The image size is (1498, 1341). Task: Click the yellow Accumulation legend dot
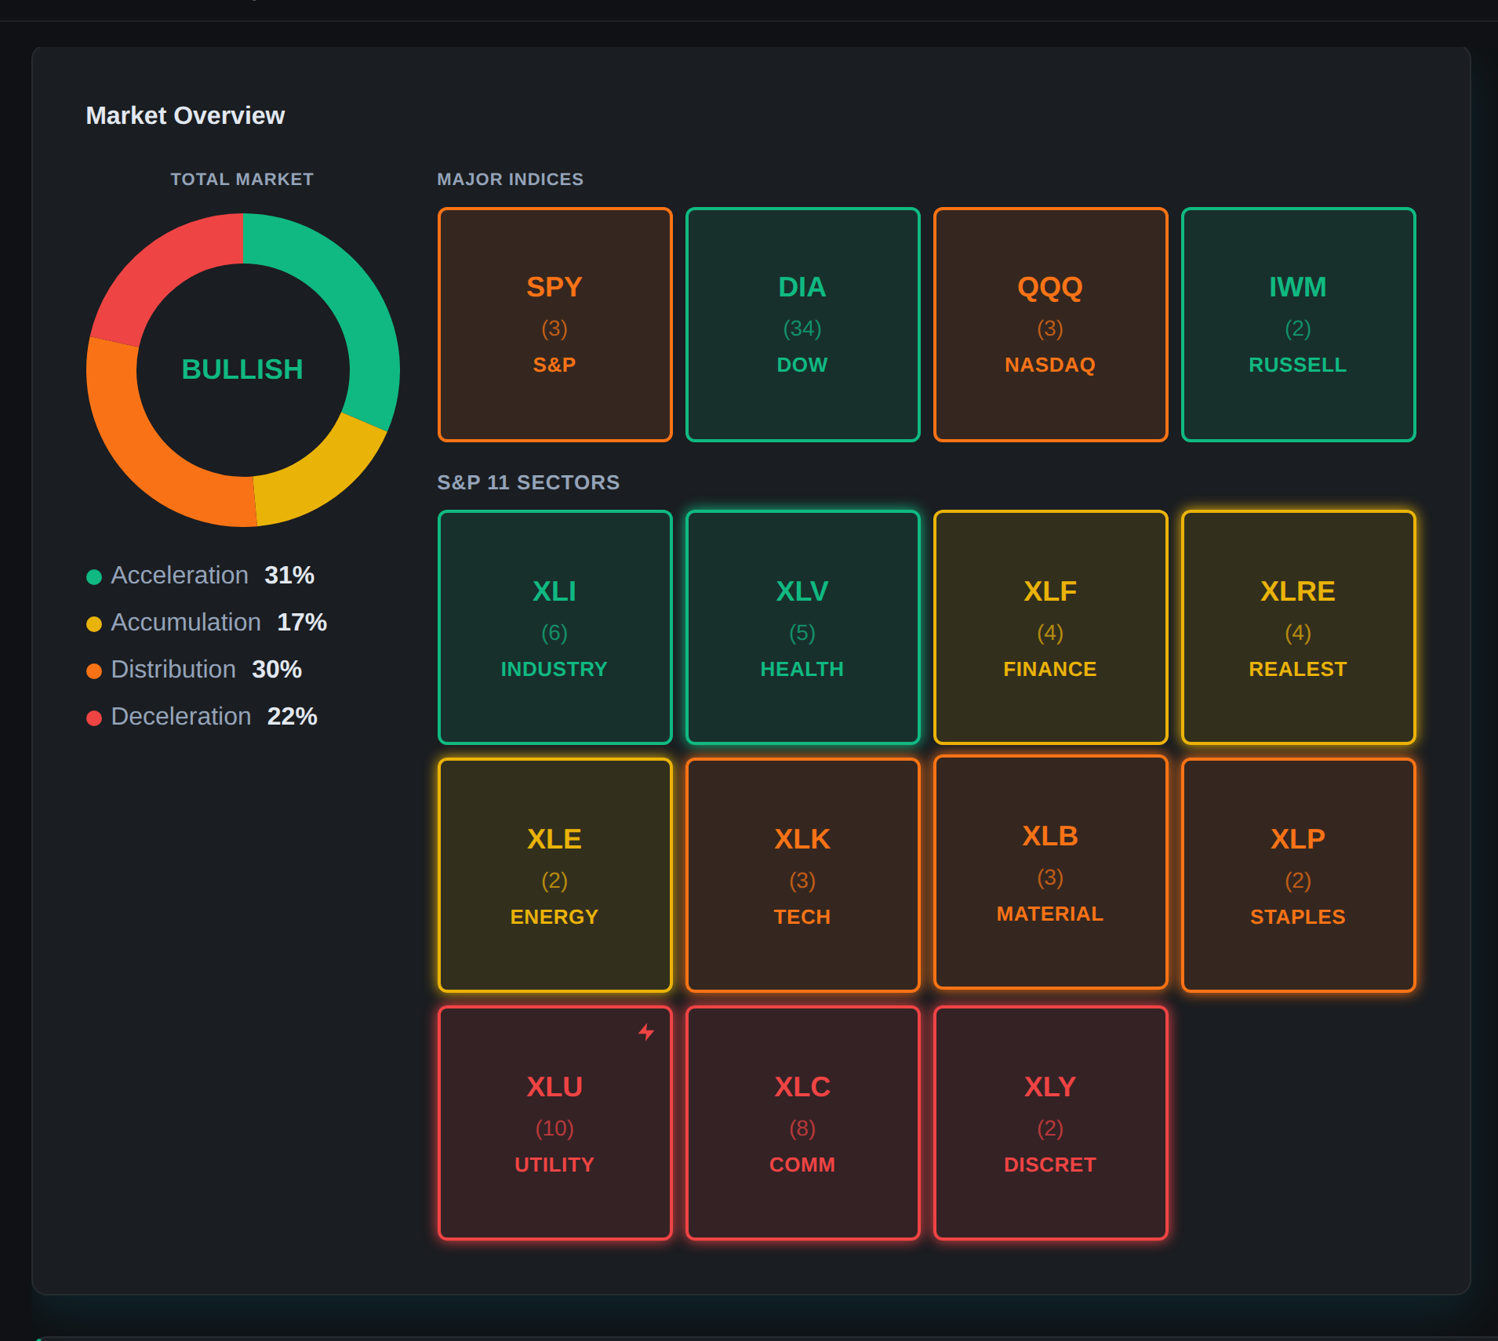pos(94,624)
